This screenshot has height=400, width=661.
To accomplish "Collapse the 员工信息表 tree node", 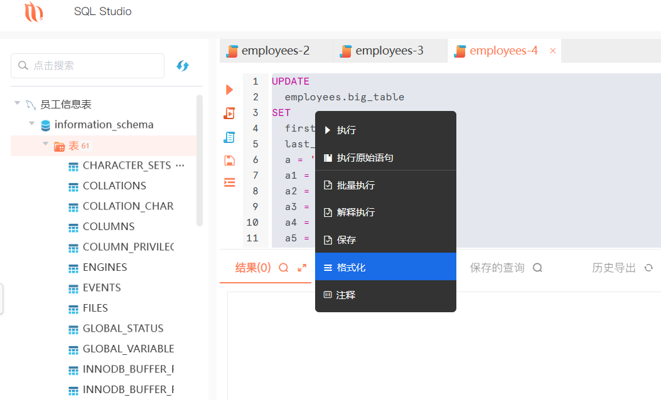I will (x=18, y=103).
